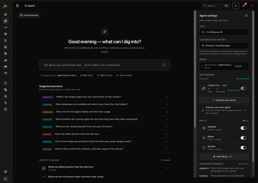
Task: Click the send arrow in prompt box
Action: pos(164,65)
